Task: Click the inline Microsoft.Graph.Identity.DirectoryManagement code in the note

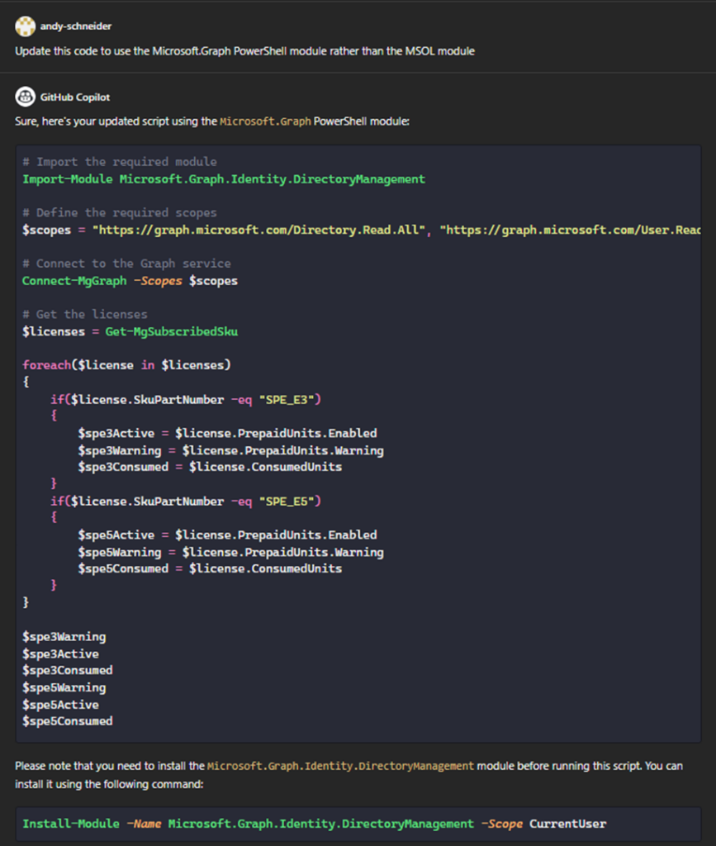Action: coord(340,766)
